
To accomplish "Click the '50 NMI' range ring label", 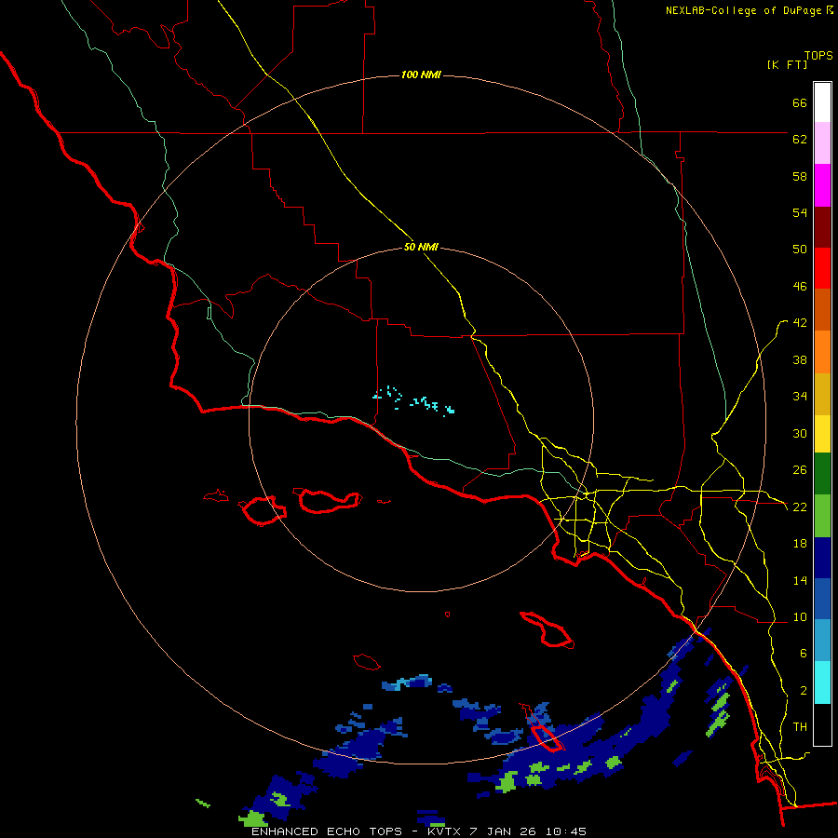I will pos(421,247).
